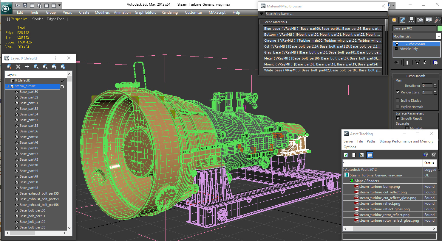Open the Perspective viewport label menu

[x=19, y=19]
